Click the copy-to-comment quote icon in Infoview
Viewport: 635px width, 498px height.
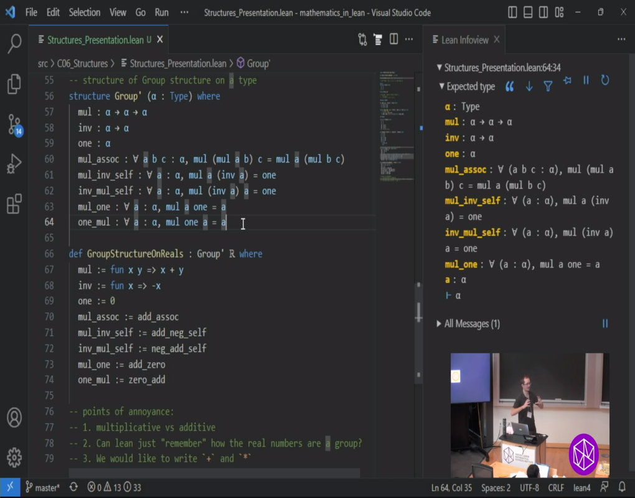pos(509,87)
